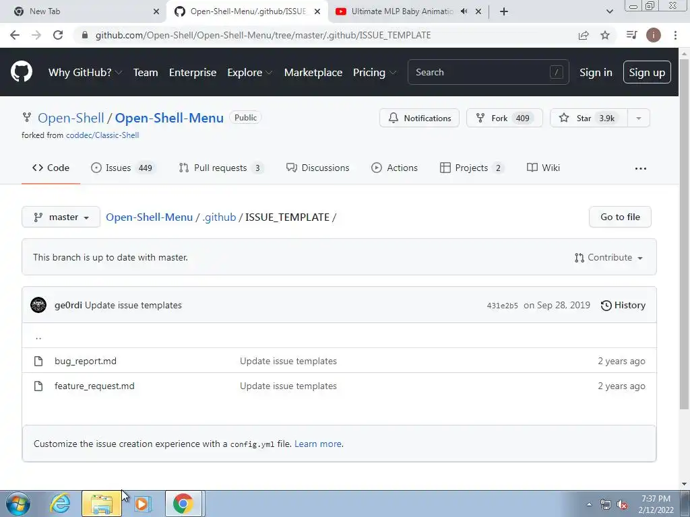The width and height of the screenshot is (690, 517).
Task: Click the muted volume tray icon
Action: [622, 505]
